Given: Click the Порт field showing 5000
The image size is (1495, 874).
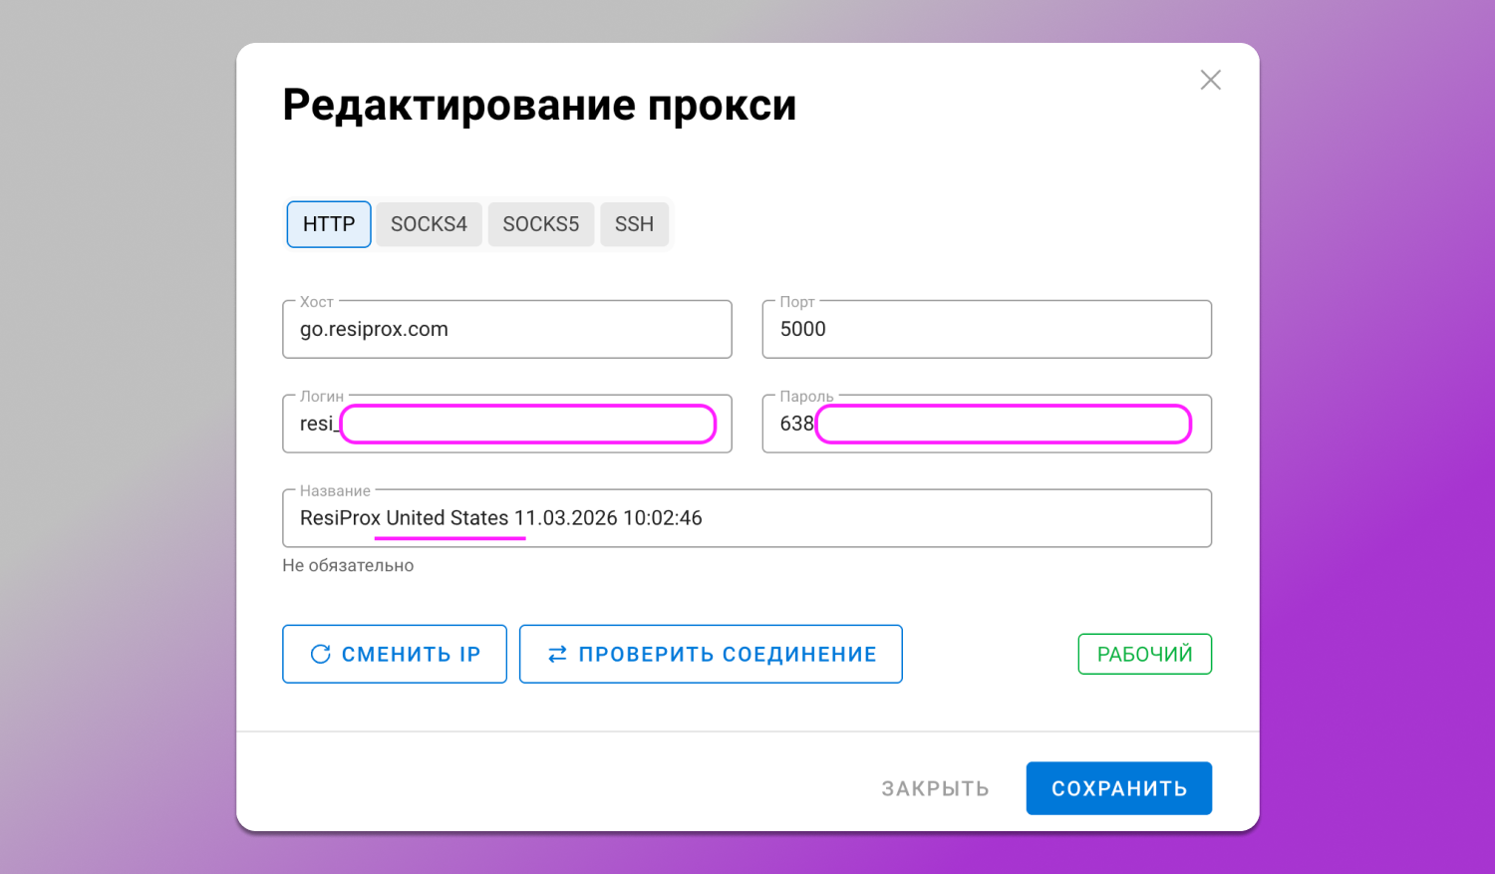Looking at the screenshot, I should (x=986, y=329).
